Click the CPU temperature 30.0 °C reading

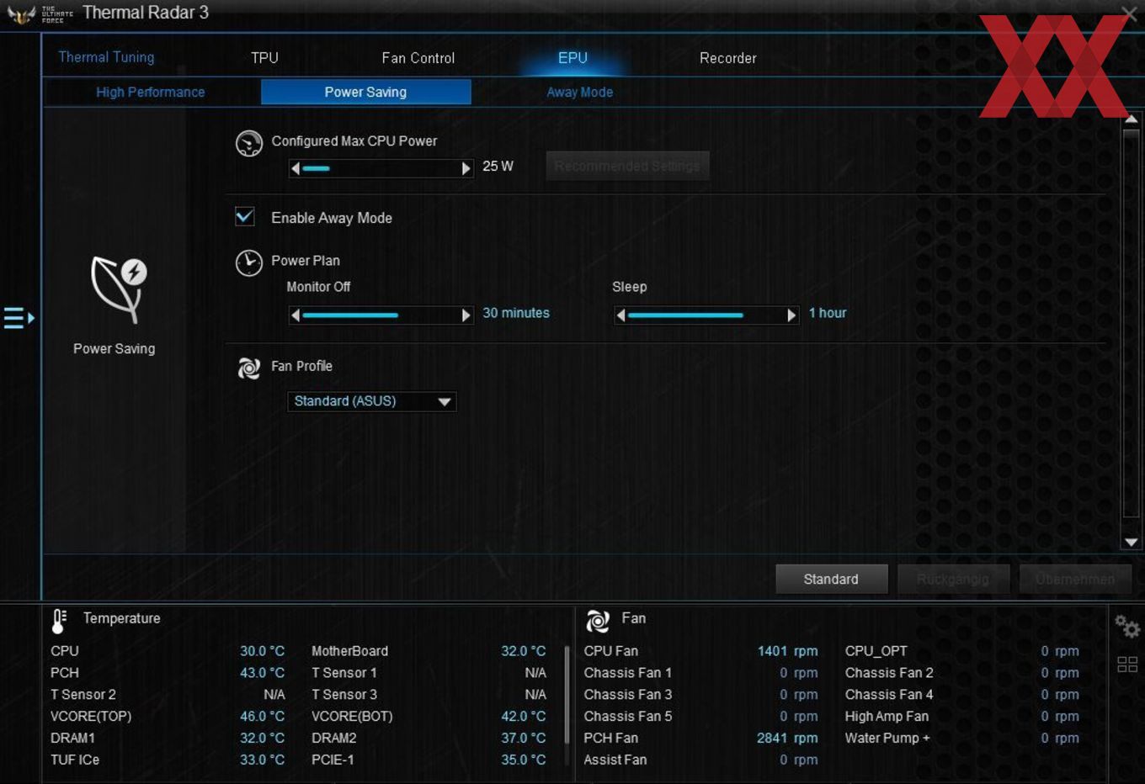tap(262, 651)
